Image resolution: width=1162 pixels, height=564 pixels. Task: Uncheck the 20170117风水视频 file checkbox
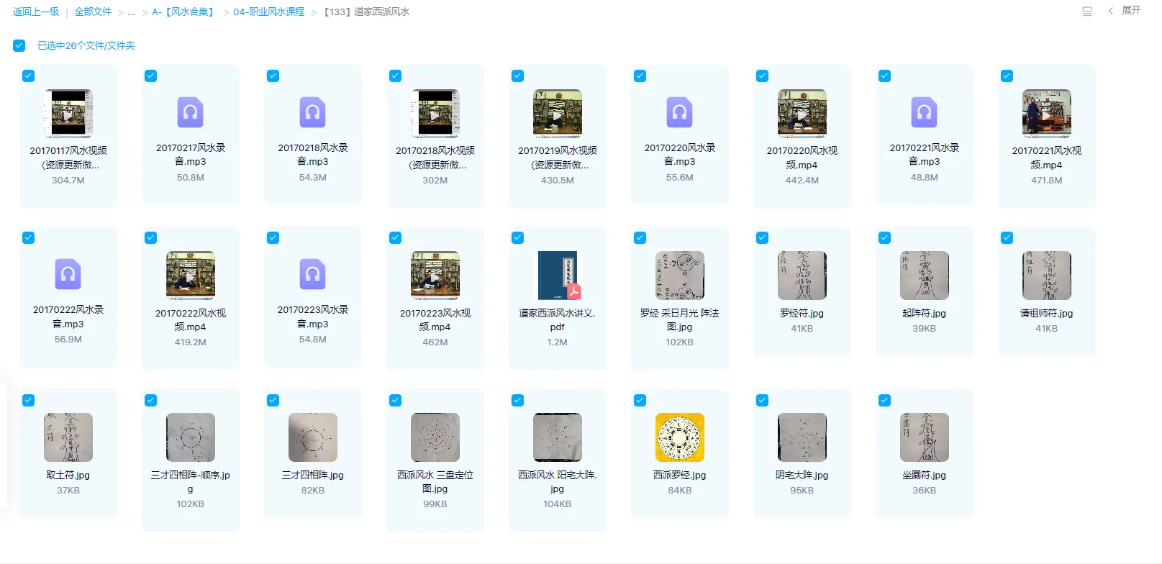point(29,76)
